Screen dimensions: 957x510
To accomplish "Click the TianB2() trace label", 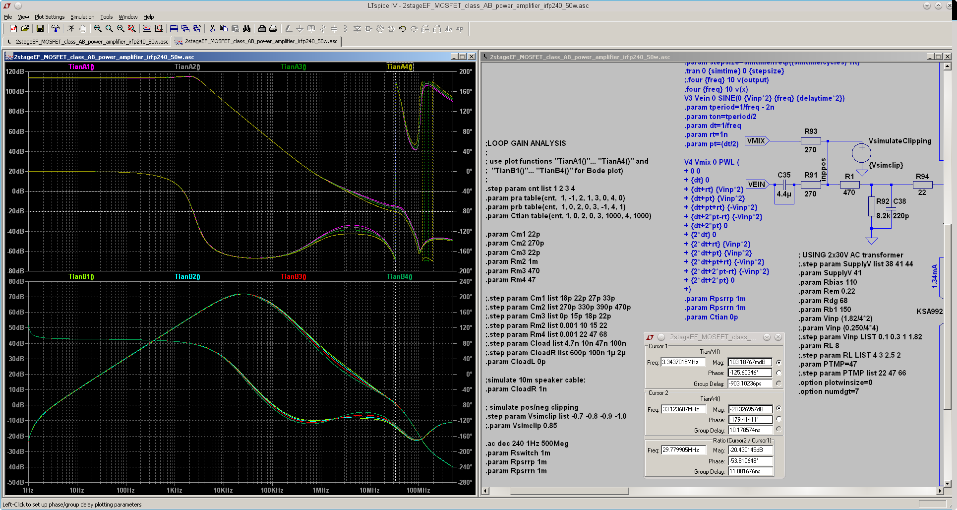I will click(187, 277).
